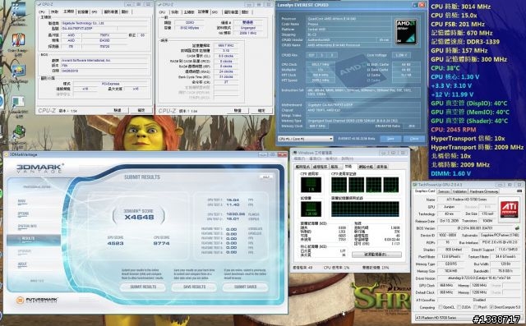This screenshot has height=326, width=526.
Task: Click the 3DMark Vantage logo heading
Action: (39, 168)
